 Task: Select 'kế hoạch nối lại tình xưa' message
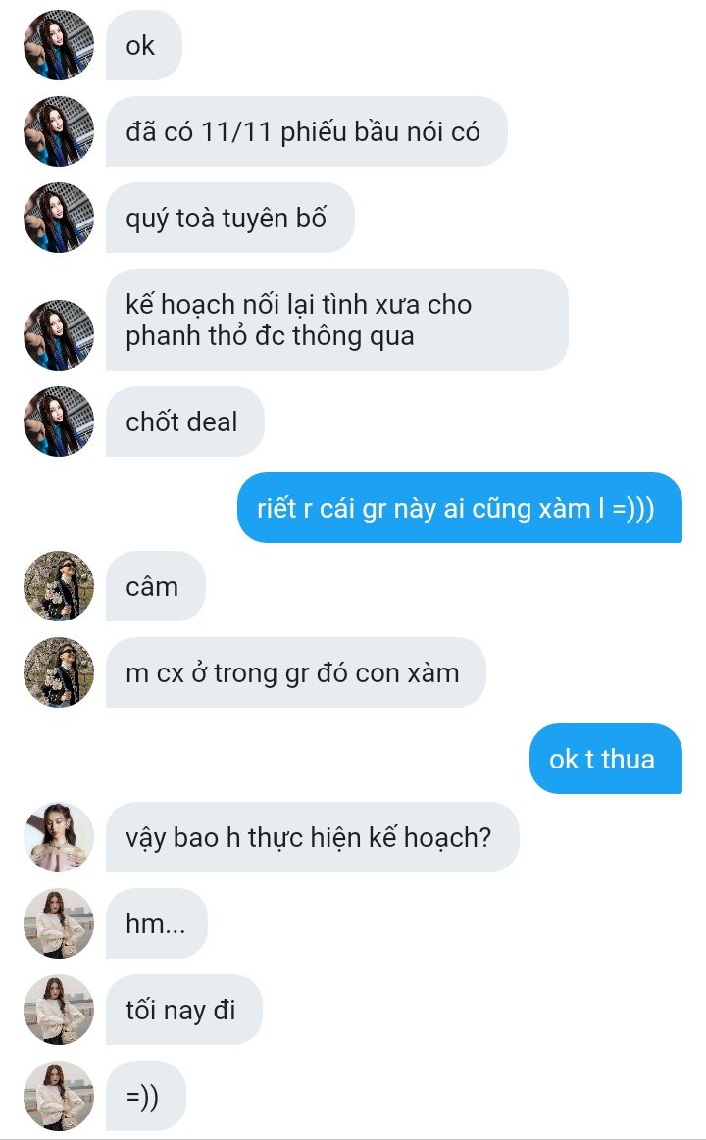click(337, 320)
